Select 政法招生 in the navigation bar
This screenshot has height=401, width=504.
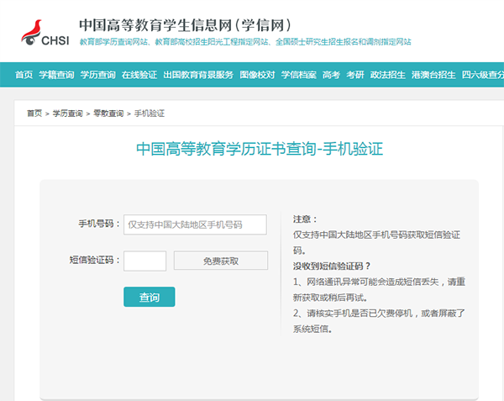pos(387,75)
